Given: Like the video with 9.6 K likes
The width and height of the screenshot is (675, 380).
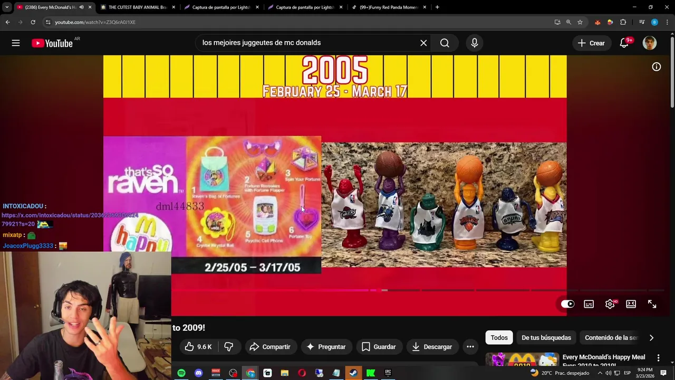Looking at the screenshot, I should click(x=198, y=347).
